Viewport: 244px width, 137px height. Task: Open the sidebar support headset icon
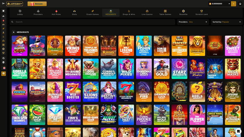pos(3,58)
